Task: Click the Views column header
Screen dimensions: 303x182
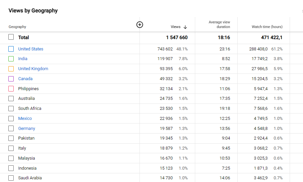Action: [x=176, y=27]
